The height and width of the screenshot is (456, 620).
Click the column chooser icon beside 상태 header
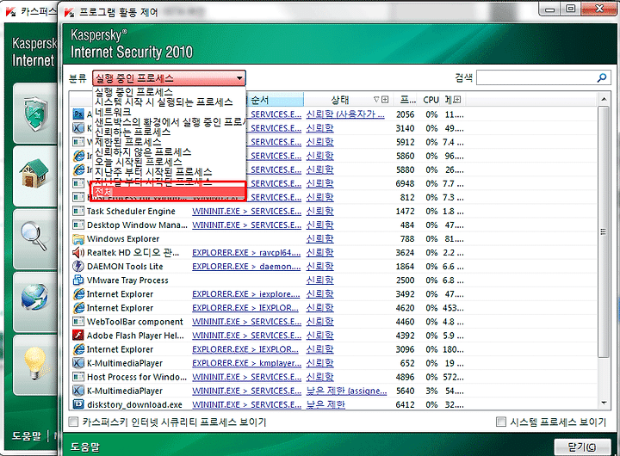click(x=385, y=100)
